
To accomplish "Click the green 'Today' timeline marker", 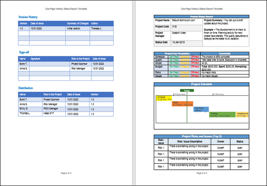I will click(x=187, y=91).
